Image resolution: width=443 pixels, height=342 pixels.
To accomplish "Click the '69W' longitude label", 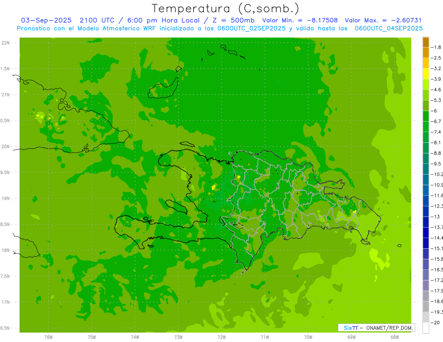I will click(351, 337).
